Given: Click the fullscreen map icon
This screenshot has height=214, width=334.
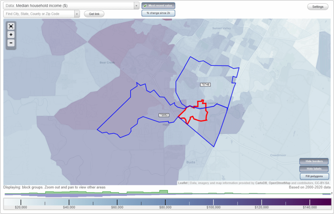Looking at the screenshot, I should pos(11,26).
